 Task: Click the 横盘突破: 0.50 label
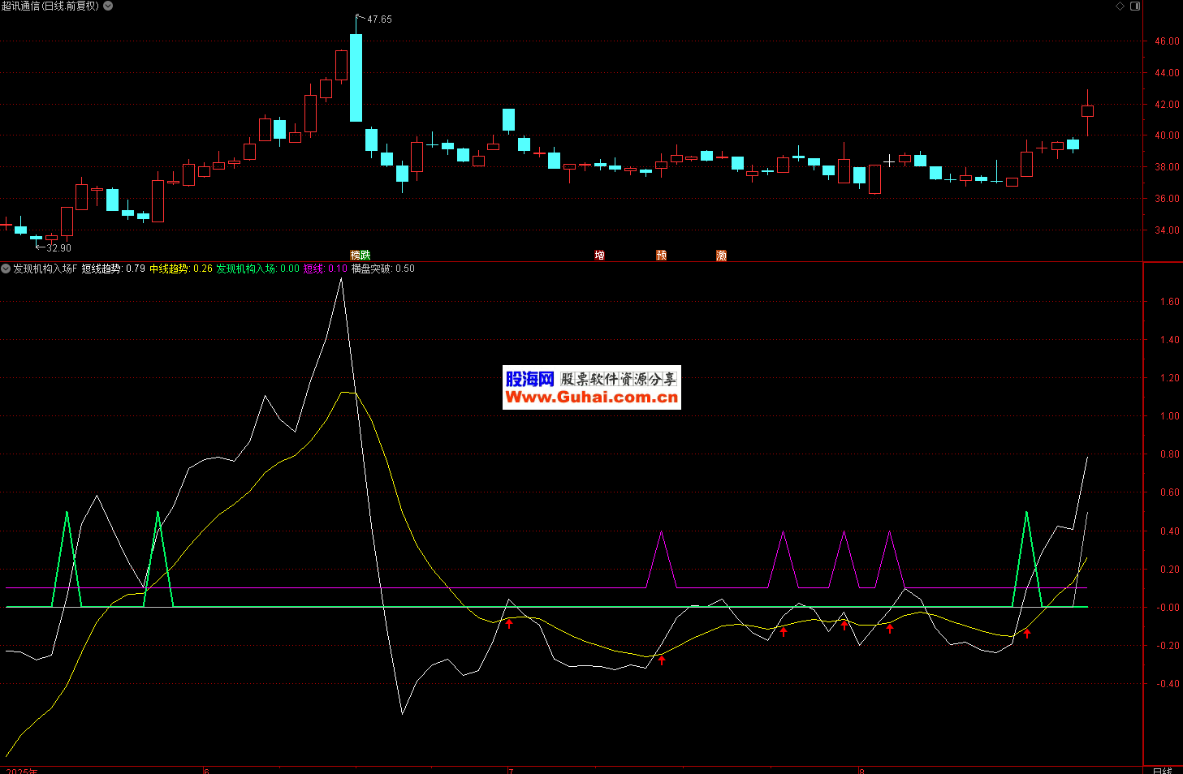383,269
